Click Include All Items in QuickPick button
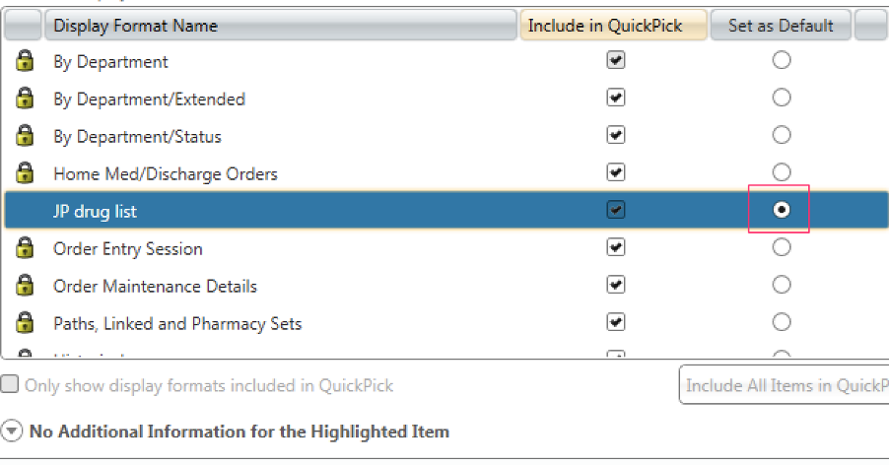The width and height of the screenshot is (889, 465). click(x=785, y=385)
